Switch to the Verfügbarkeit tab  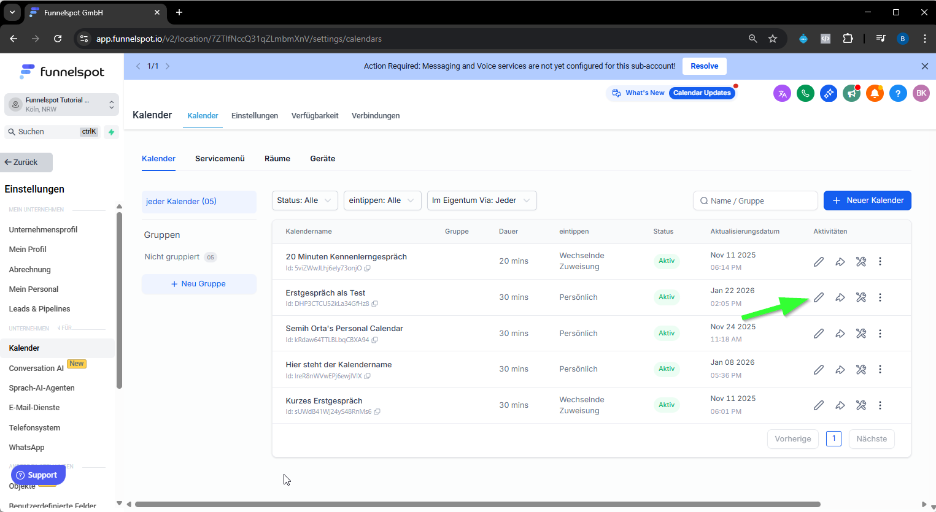tap(315, 116)
